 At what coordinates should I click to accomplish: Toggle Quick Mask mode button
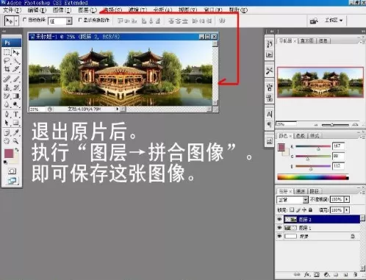click(x=12, y=171)
